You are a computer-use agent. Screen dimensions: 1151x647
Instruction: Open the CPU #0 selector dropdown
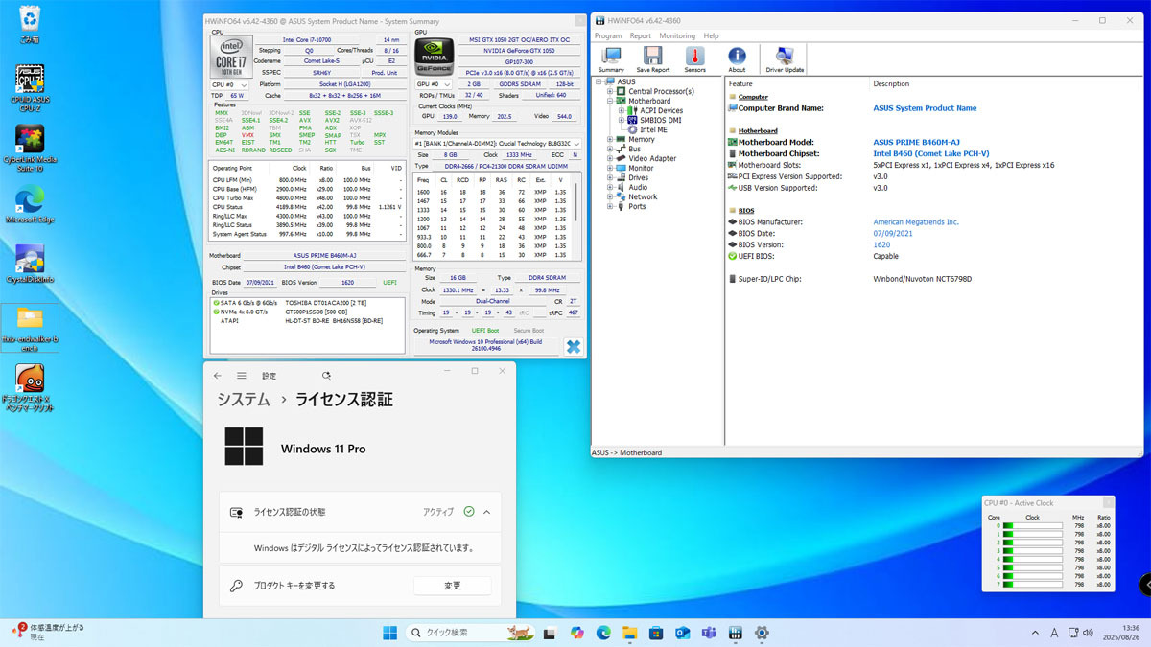(x=229, y=84)
